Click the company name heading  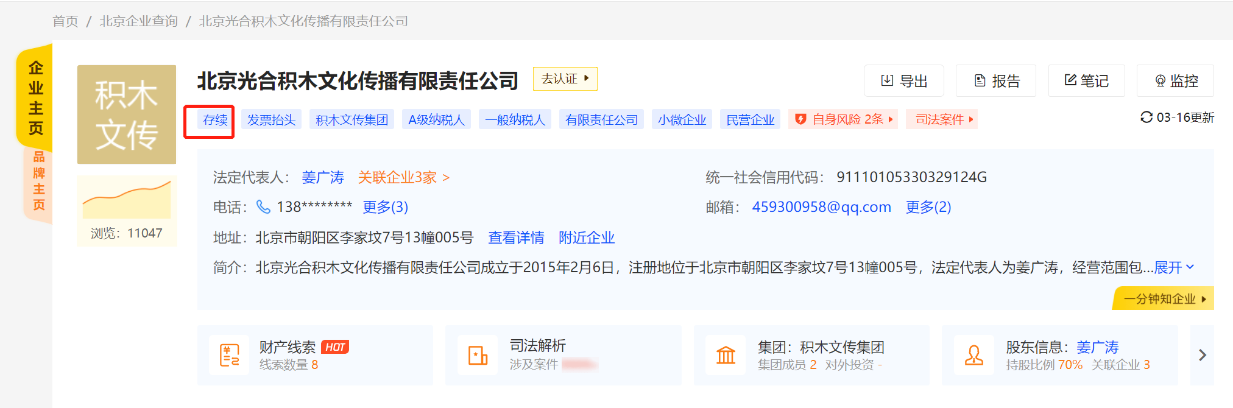[x=358, y=80]
